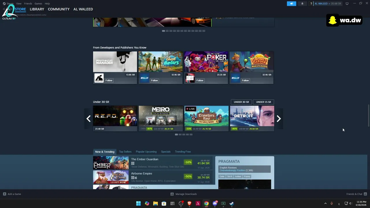Open the Steam menu

tap(10, 3)
